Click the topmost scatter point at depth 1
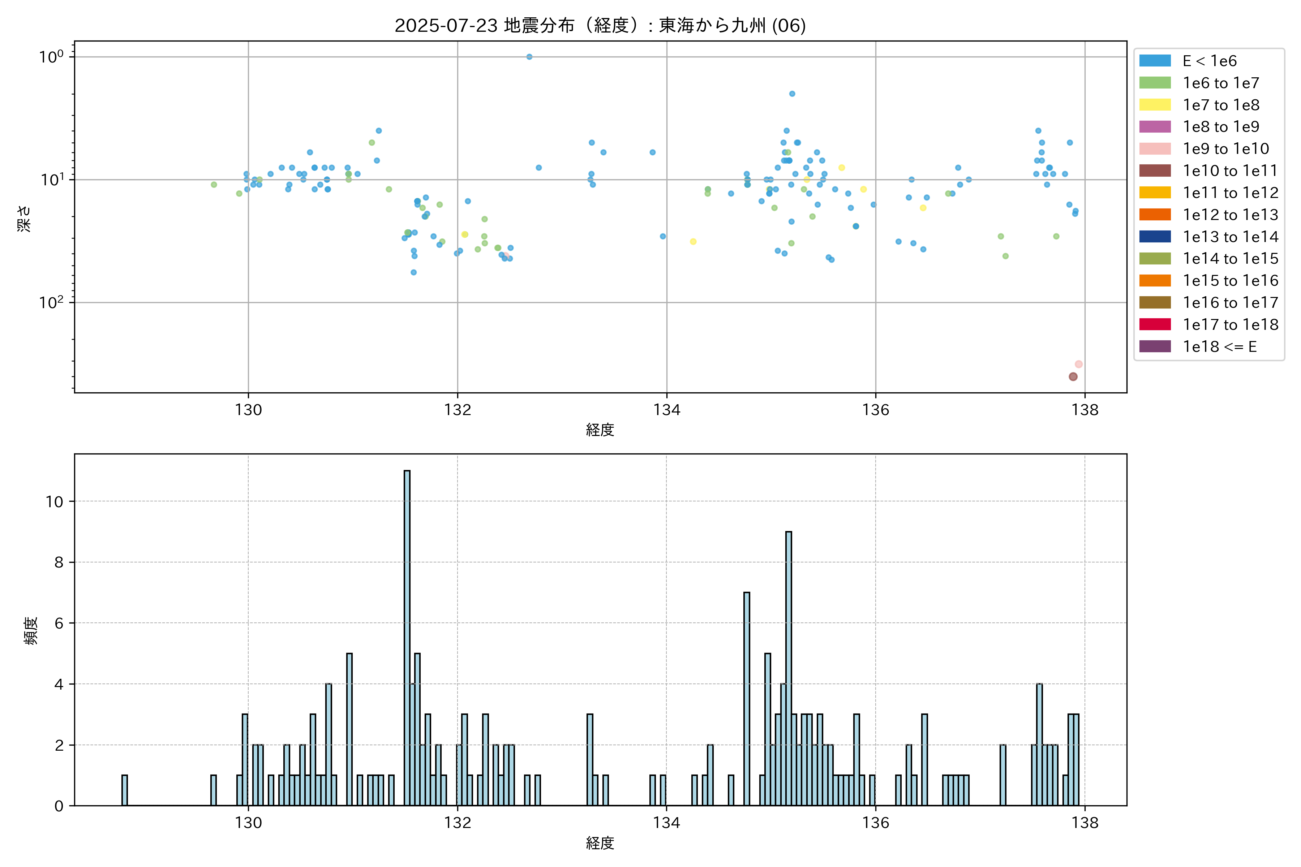This screenshot has height=867, width=1301. [529, 57]
